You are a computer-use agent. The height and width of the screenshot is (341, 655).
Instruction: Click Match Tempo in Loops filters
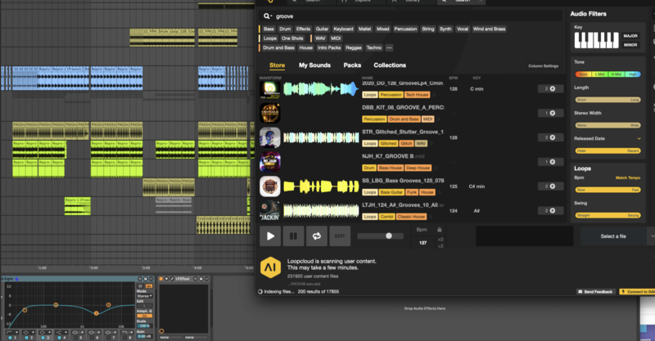click(x=627, y=177)
